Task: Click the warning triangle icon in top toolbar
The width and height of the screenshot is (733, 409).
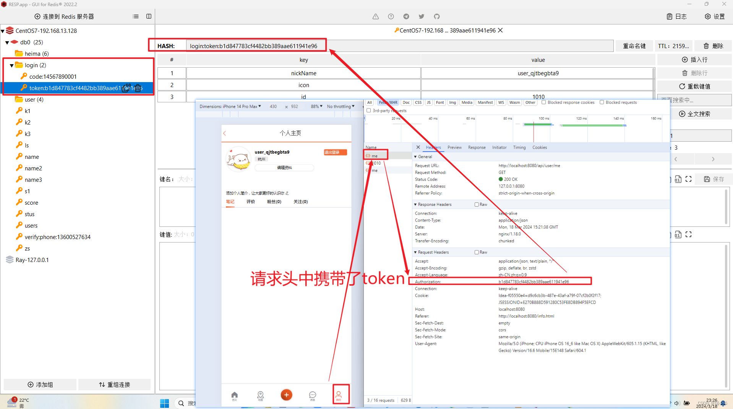Action: 376,16
